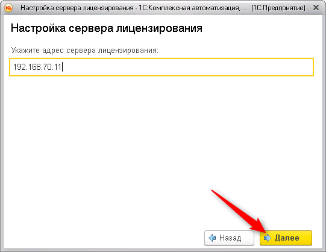326x252 pixels.
Task: Focus the licensing server address field
Action: tap(161, 67)
